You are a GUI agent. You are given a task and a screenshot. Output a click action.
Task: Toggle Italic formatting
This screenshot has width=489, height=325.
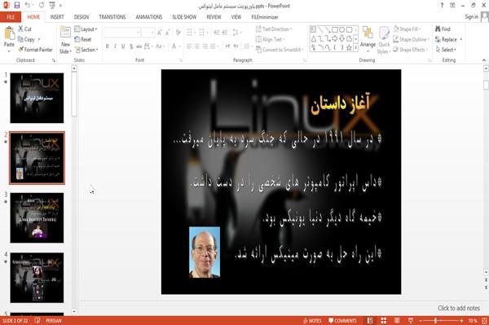point(115,46)
